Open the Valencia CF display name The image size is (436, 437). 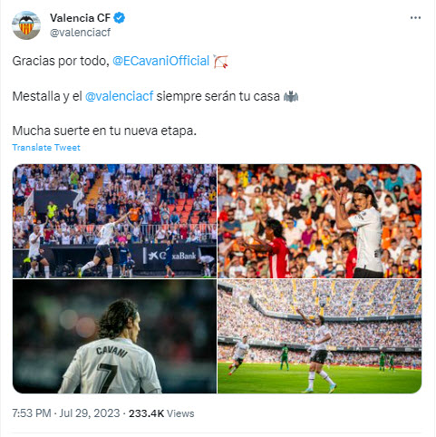pyautogui.click(x=80, y=18)
